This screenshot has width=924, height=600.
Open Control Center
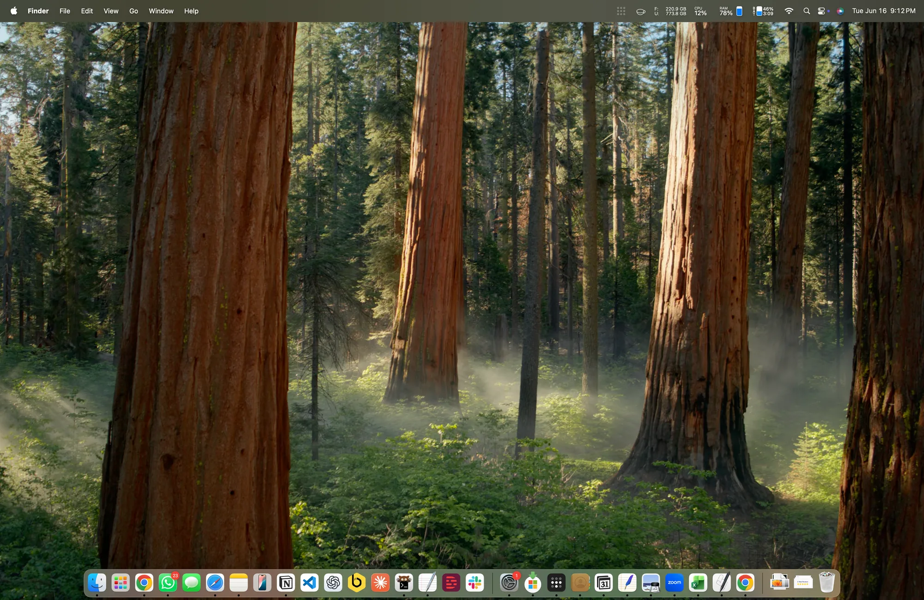point(821,11)
